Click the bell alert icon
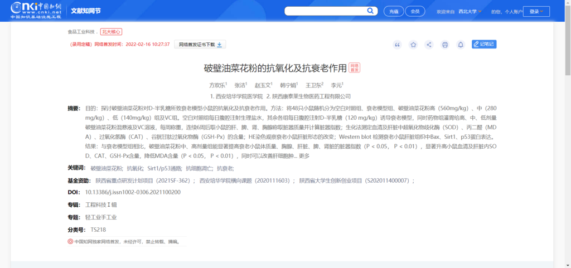This screenshot has height=268, width=571. (x=461, y=45)
